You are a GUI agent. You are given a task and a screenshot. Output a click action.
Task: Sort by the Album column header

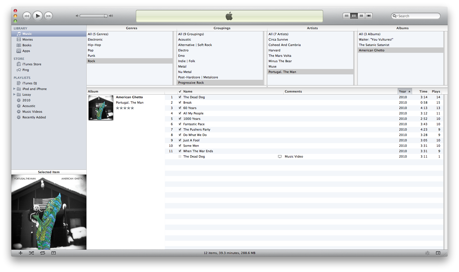126,91
